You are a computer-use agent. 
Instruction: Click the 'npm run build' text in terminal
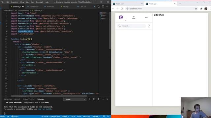click(45, 109)
